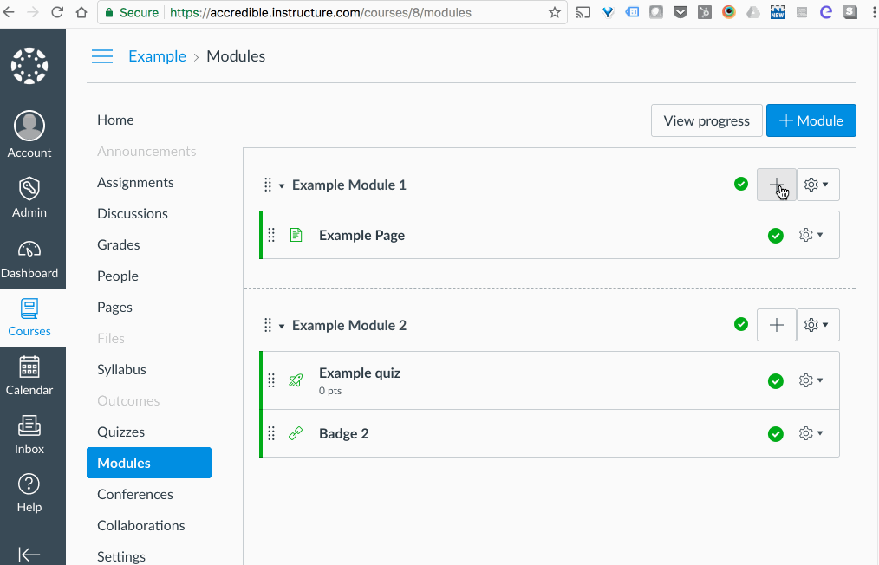
Task: Open the Calendar from the global navigation
Action: [29, 373]
